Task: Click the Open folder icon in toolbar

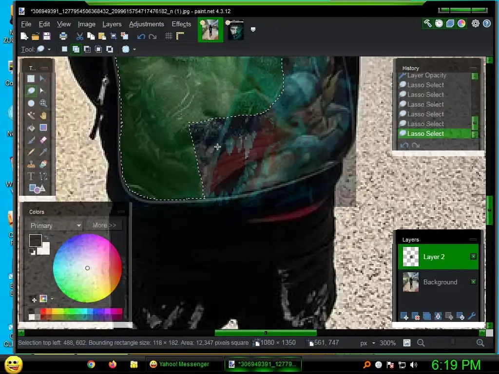Action: coord(35,36)
